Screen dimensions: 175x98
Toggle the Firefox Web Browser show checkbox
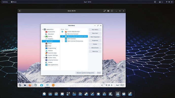tap(62, 32)
